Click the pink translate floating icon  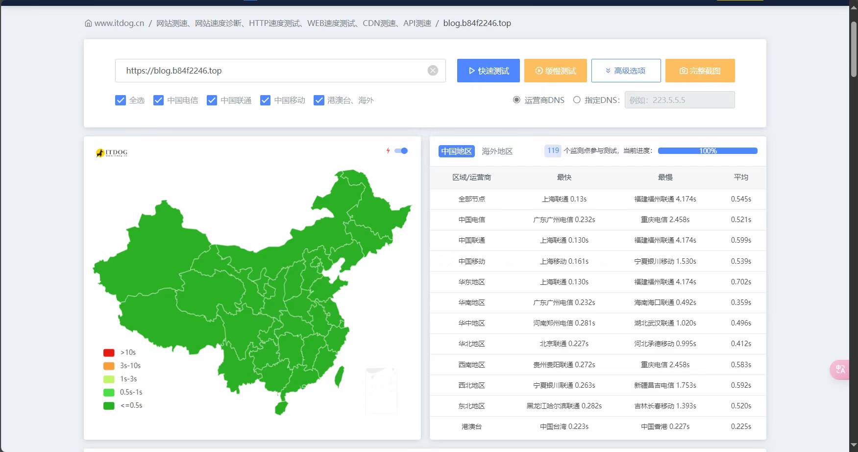coord(840,369)
